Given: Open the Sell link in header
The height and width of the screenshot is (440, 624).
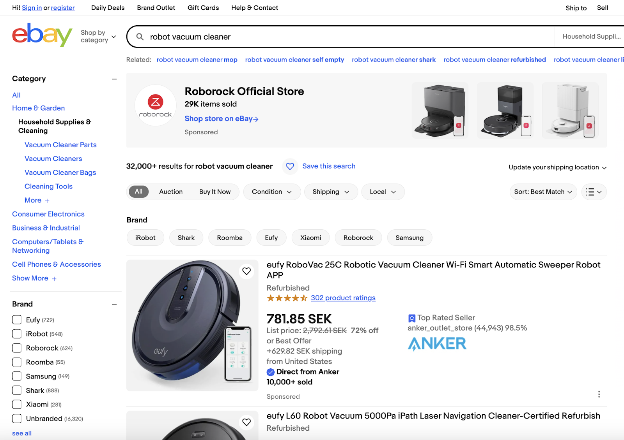Looking at the screenshot, I should coord(603,8).
